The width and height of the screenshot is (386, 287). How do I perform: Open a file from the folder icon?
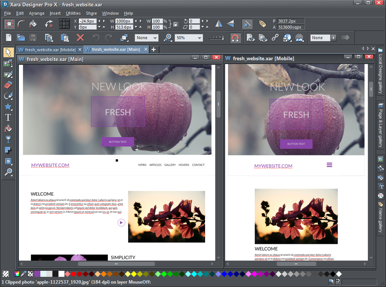click(21, 38)
